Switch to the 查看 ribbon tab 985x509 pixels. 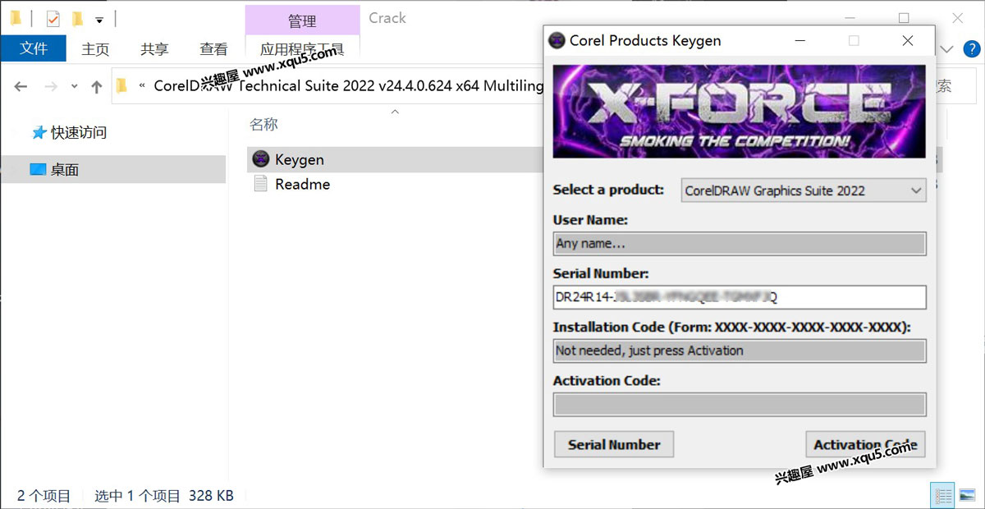tap(213, 49)
